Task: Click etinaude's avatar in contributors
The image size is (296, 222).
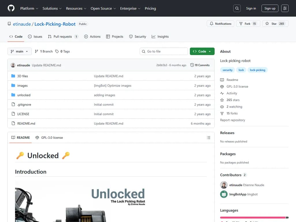Action: tap(224, 185)
